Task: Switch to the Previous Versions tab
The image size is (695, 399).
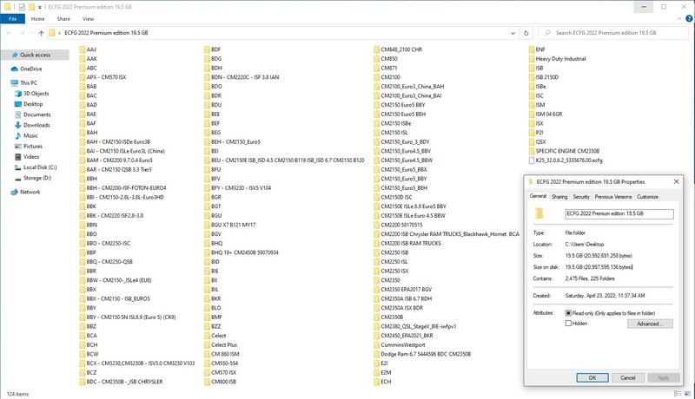Action: tap(613, 197)
